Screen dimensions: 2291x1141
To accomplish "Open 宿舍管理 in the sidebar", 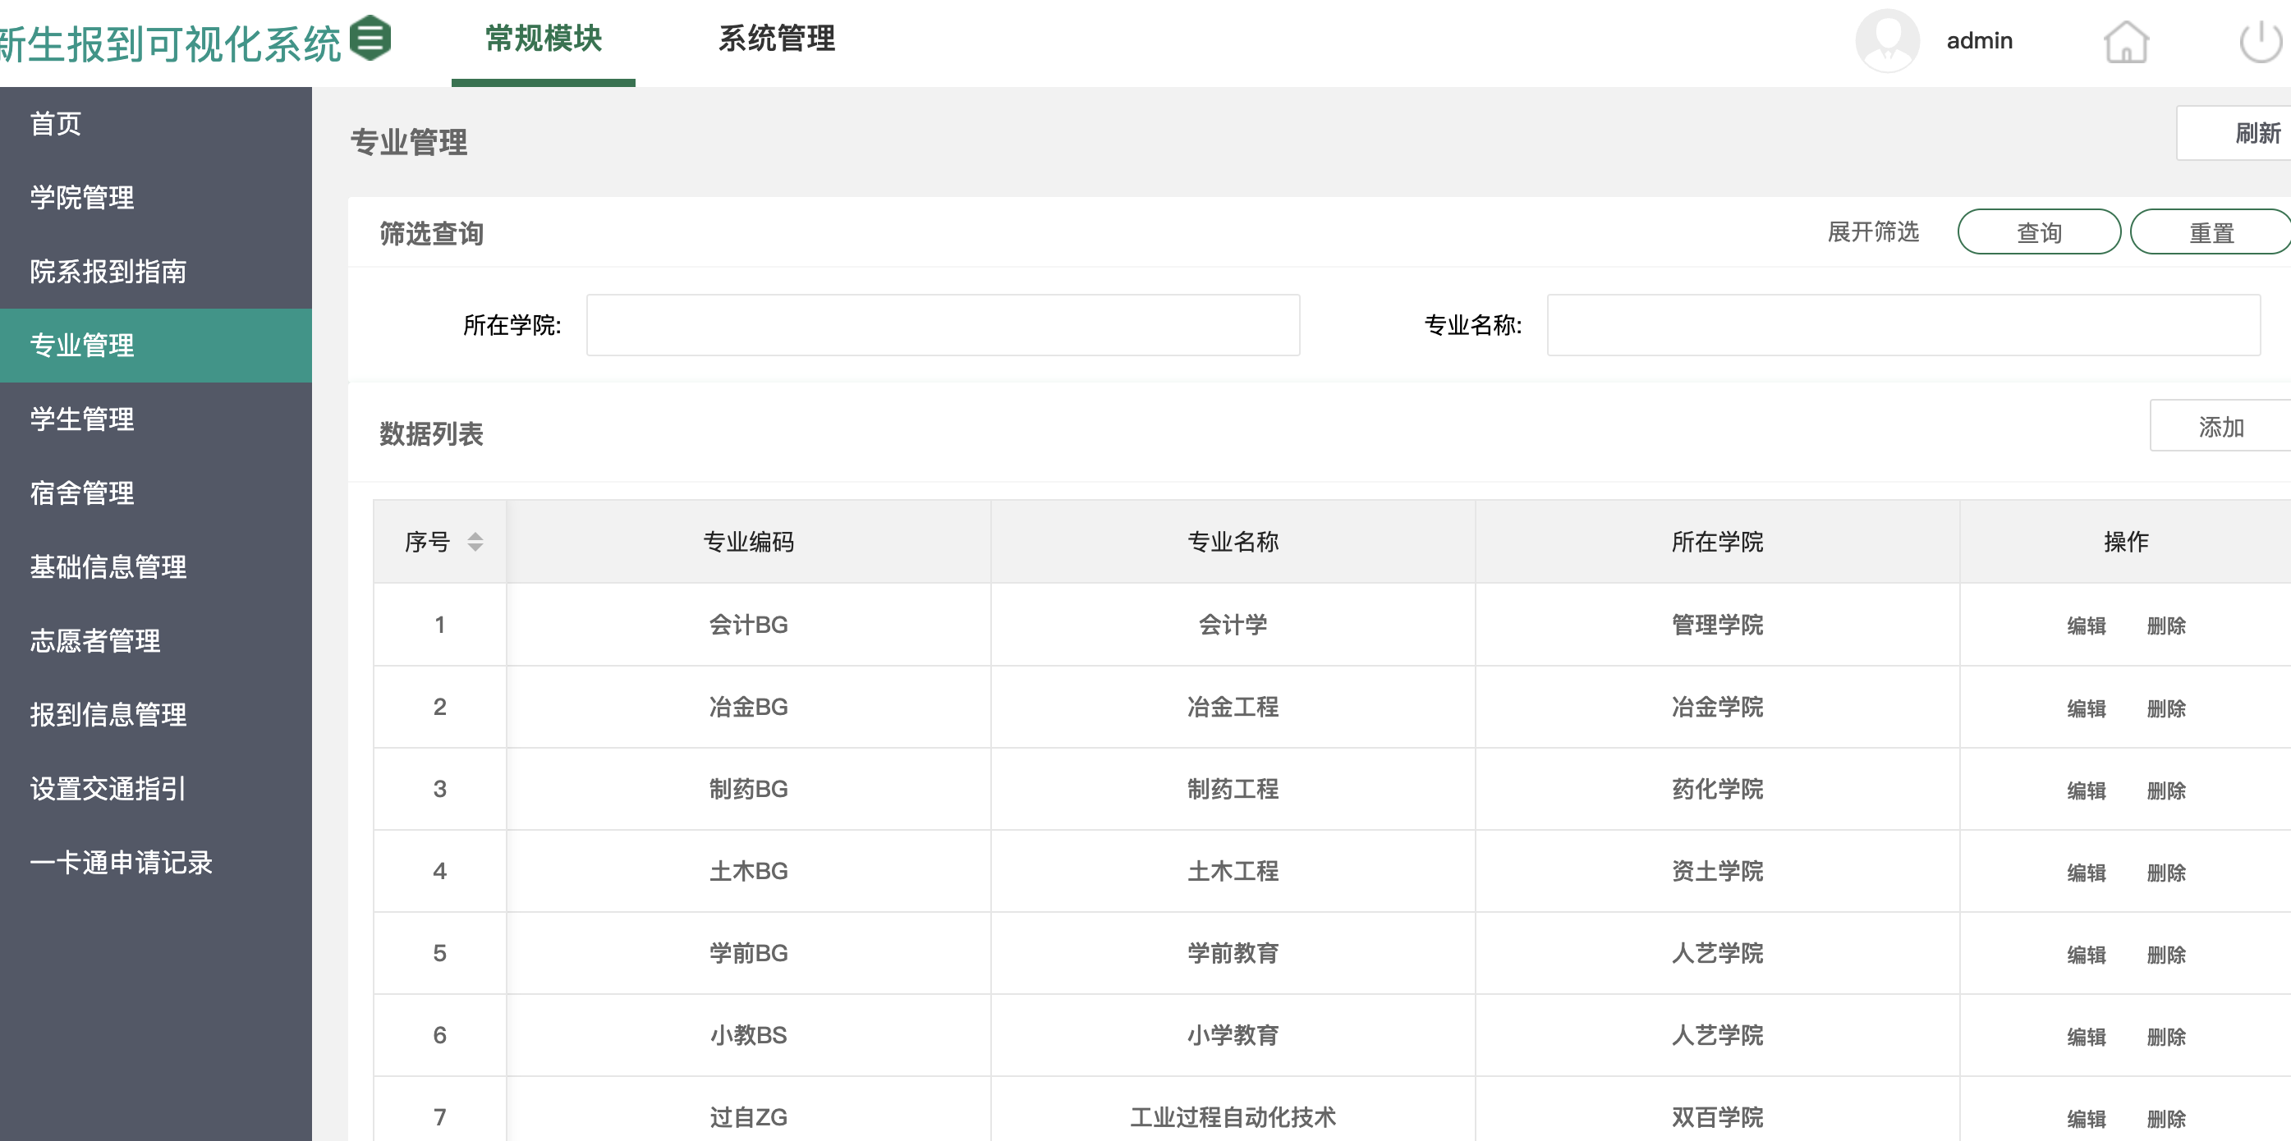I will 83,493.
